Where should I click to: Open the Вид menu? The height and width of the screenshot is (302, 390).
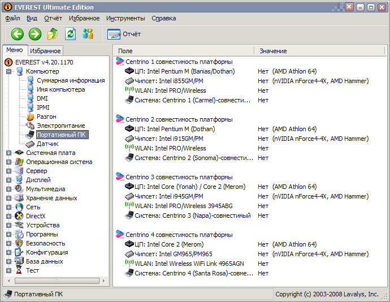32,18
